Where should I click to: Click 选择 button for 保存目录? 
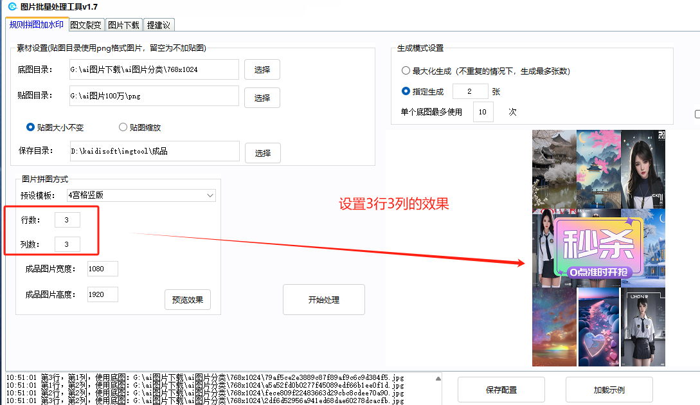click(262, 153)
